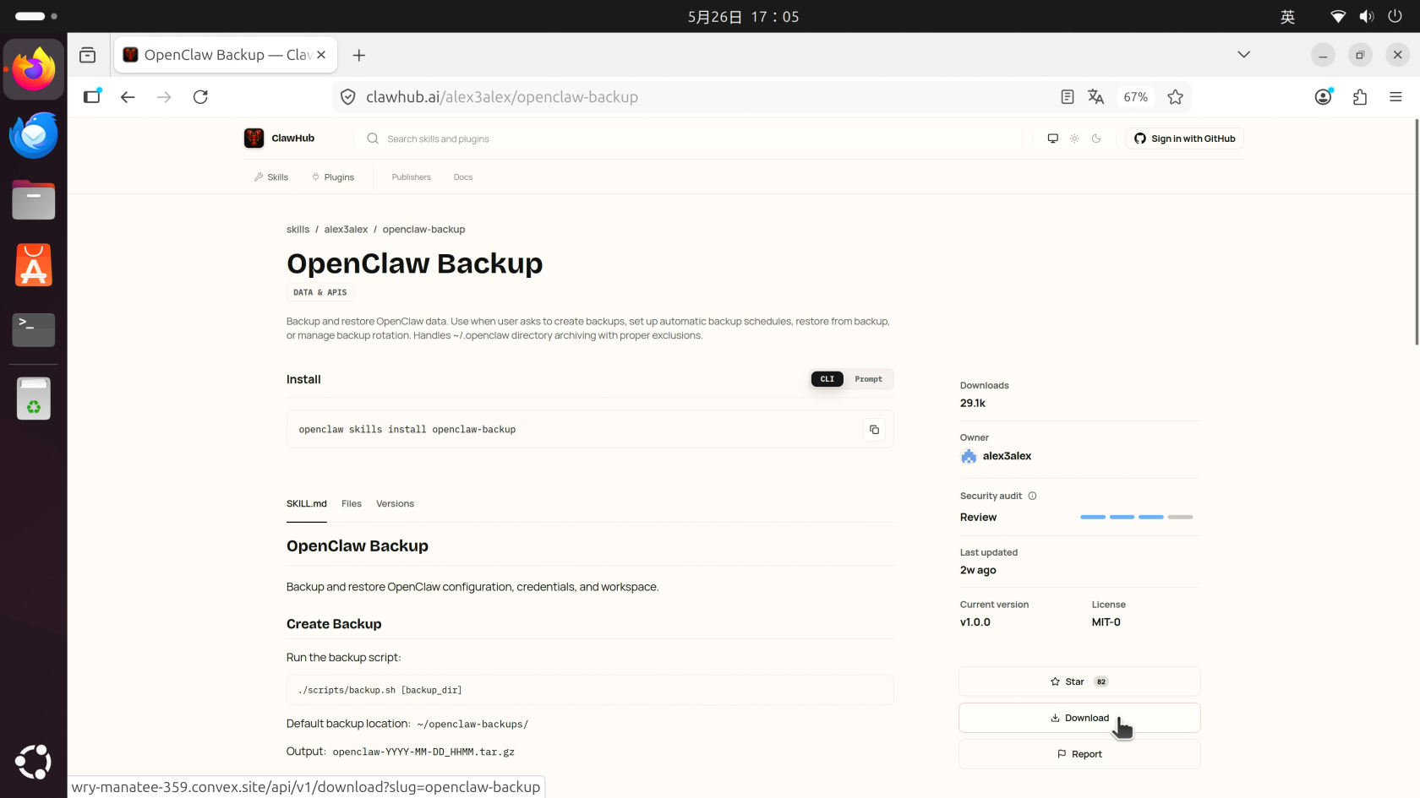Open a new browser tab
The height and width of the screenshot is (798, 1420).
pyautogui.click(x=359, y=55)
